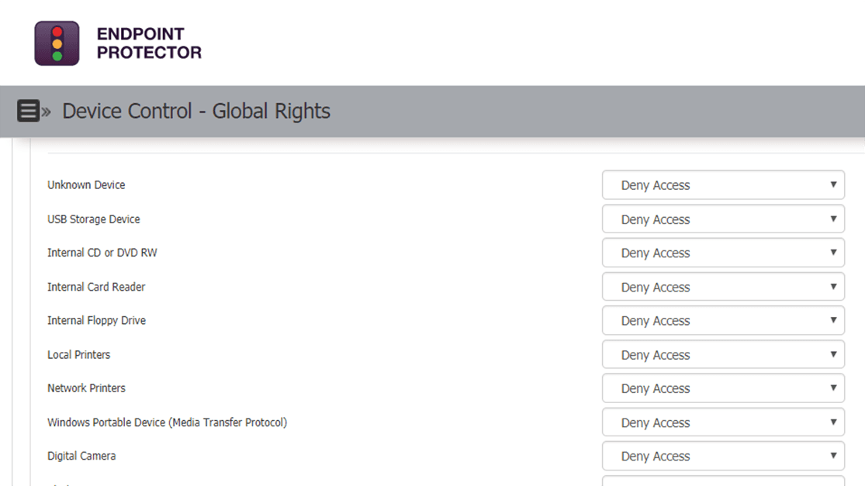Screen dimensions: 865x486
Task: Expand the USB Storage Device rights dropdown
Action: [x=723, y=219]
